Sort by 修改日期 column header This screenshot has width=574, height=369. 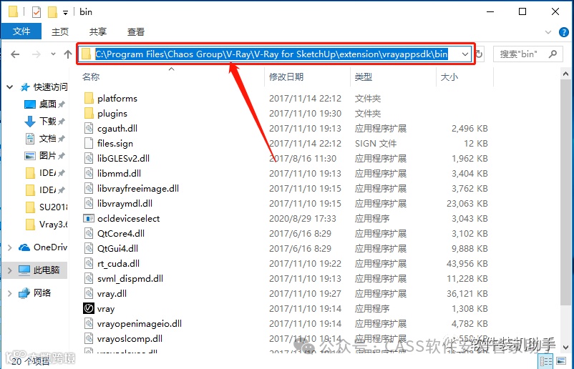[286, 77]
